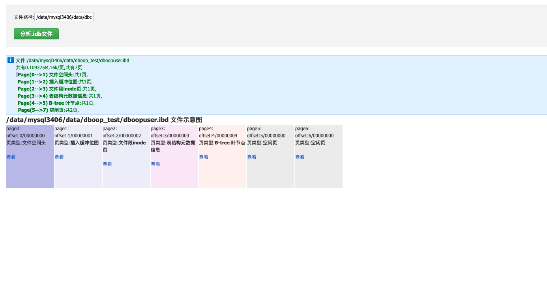Open 查看 link for page3 表结构元数据信息
This screenshot has width=547, height=292.
coord(155,164)
